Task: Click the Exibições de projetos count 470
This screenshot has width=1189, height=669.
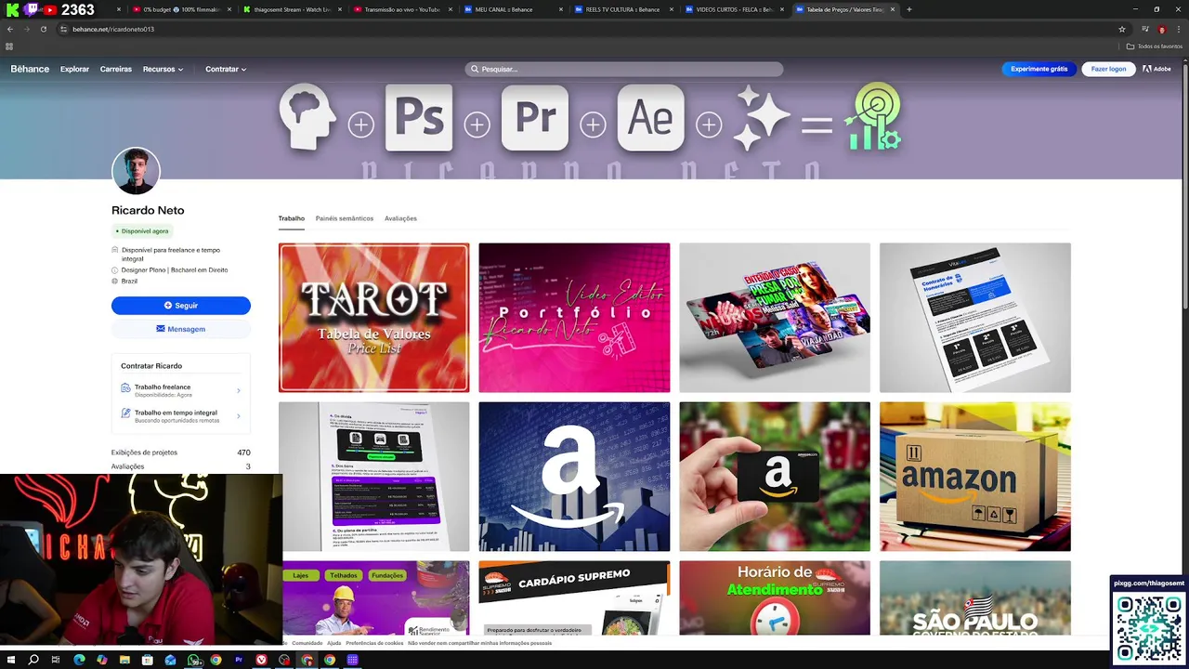Action: click(243, 453)
